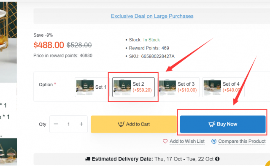Increase quantity with the plus button
Screen dimensions: 270x166
pos(81,124)
